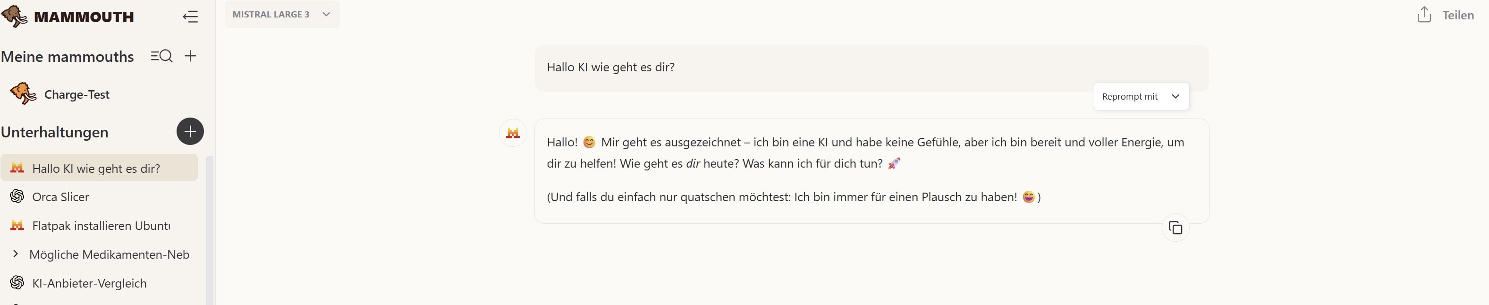
Task: Open the Reprompt mit dropdown
Action: tap(1141, 96)
